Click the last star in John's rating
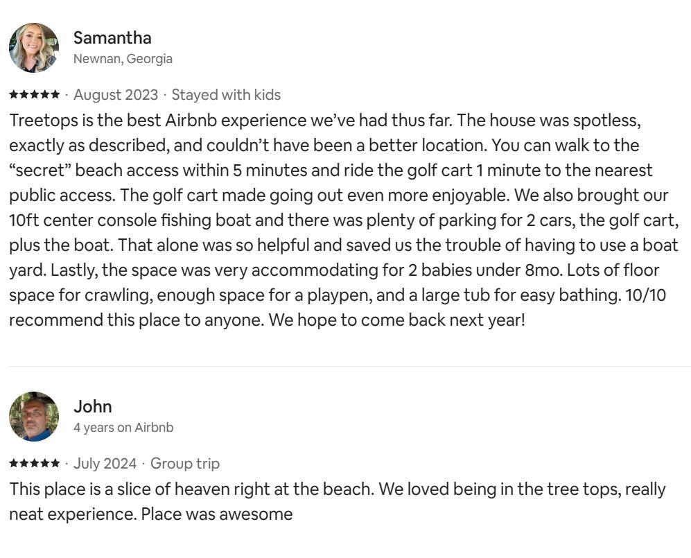This screenshot has width=691, height=558. [x=55, y=463]
